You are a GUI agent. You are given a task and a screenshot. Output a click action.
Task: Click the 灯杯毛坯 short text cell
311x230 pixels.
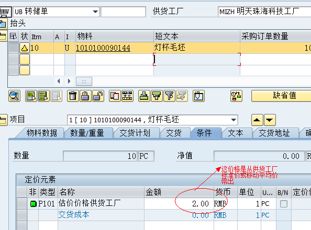pyautogui.click(x=197, y=48)
